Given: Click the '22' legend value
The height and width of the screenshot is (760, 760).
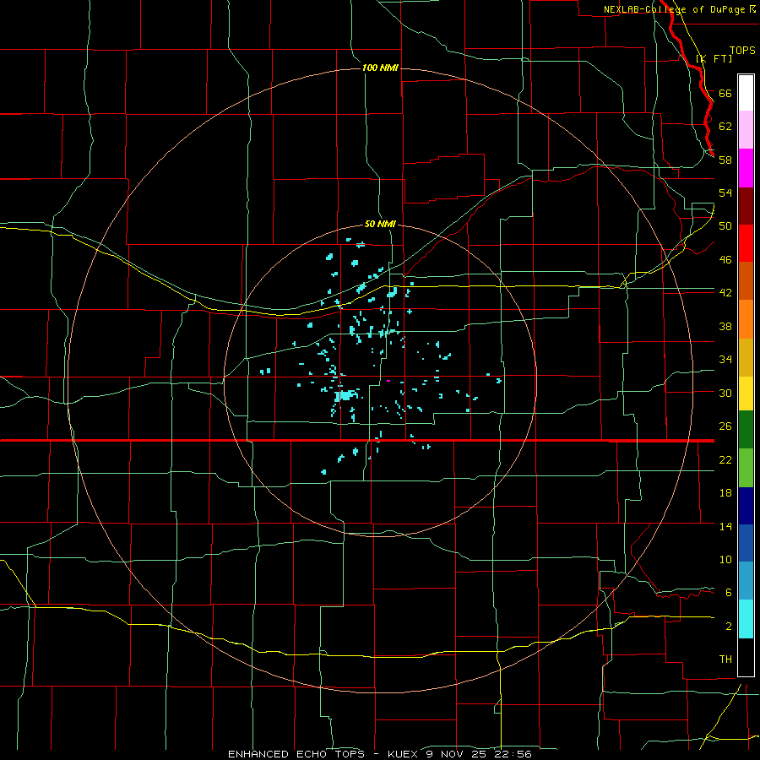Looking at the screenshot, I should tap(725, 459).
